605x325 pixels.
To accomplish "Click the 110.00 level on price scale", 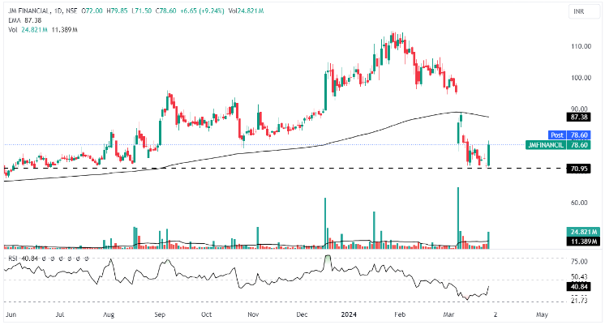I will pyautogui.click(x=581, y=47).
